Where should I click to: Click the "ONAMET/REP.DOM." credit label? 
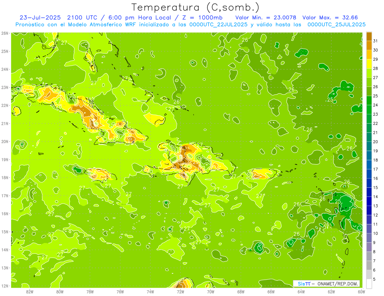click(x=338, y=284)
